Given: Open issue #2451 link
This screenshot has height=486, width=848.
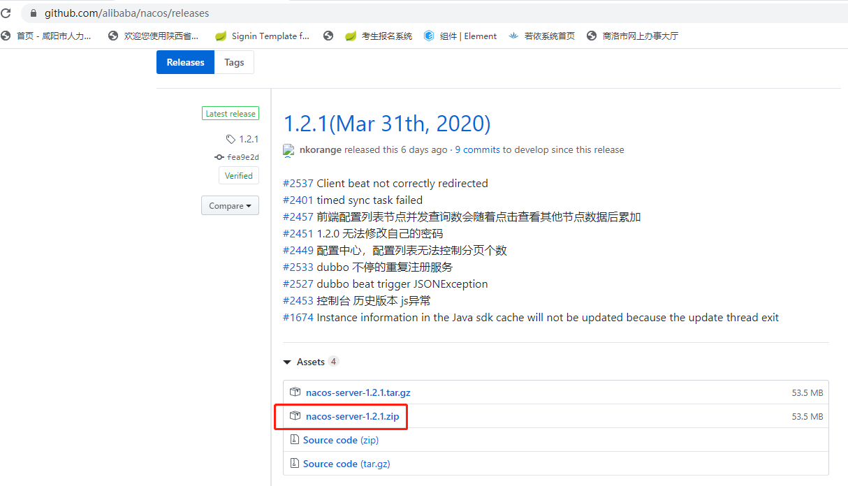Looking at the screenshot, I should pos(298,234).
